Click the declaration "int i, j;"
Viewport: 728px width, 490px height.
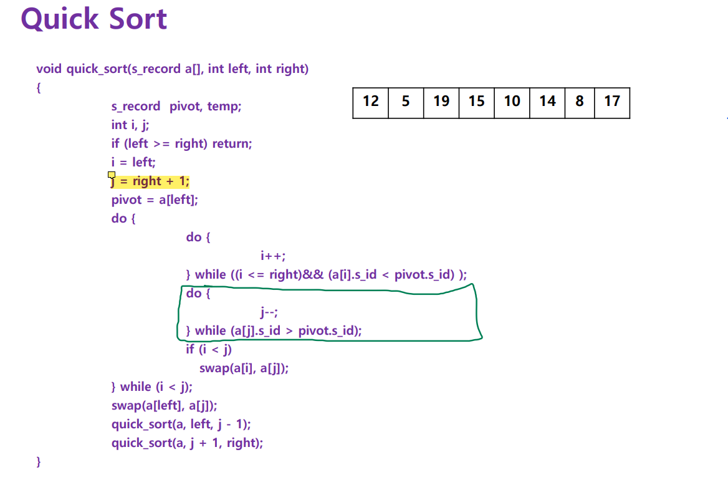click(130, 125)
